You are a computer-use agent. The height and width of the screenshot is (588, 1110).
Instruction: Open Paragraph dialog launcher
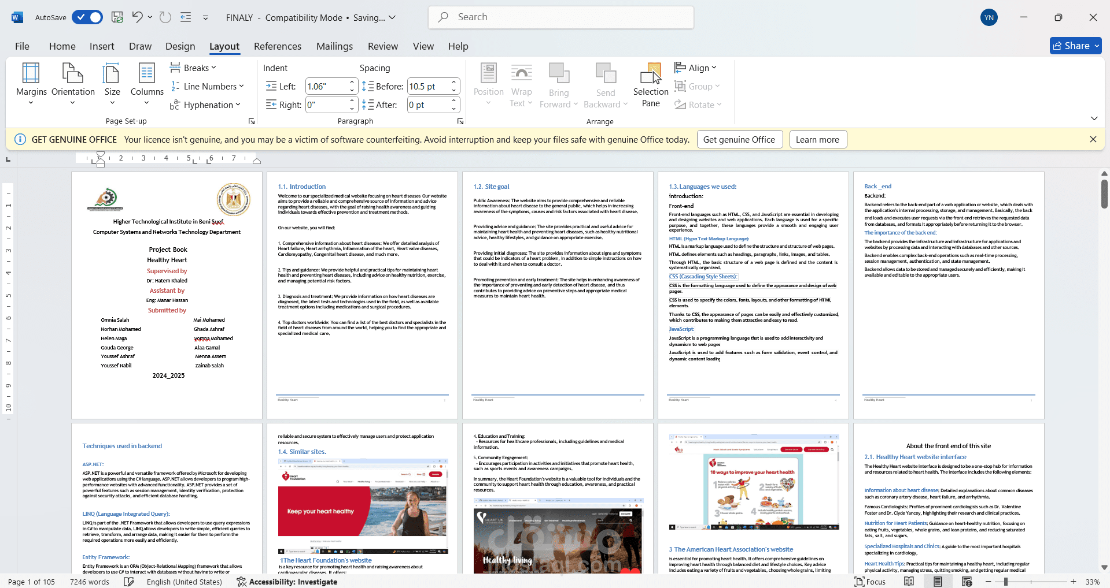tap(460, 121)
